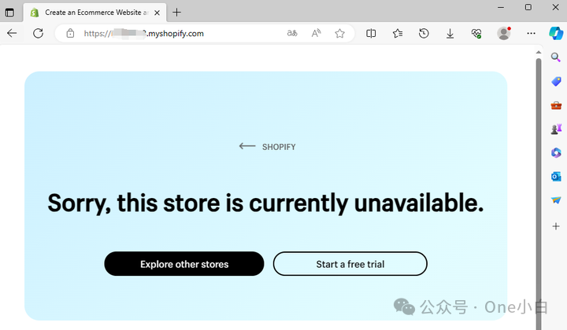
Task: Open Outlook in the sidebar
Action: [556, 176]
